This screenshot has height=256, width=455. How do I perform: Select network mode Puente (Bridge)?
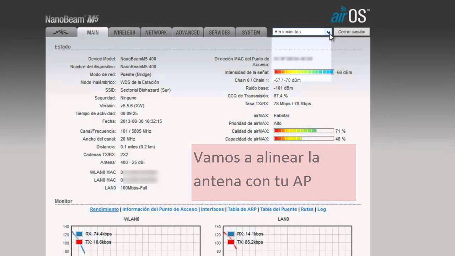[x=136, y=74]
